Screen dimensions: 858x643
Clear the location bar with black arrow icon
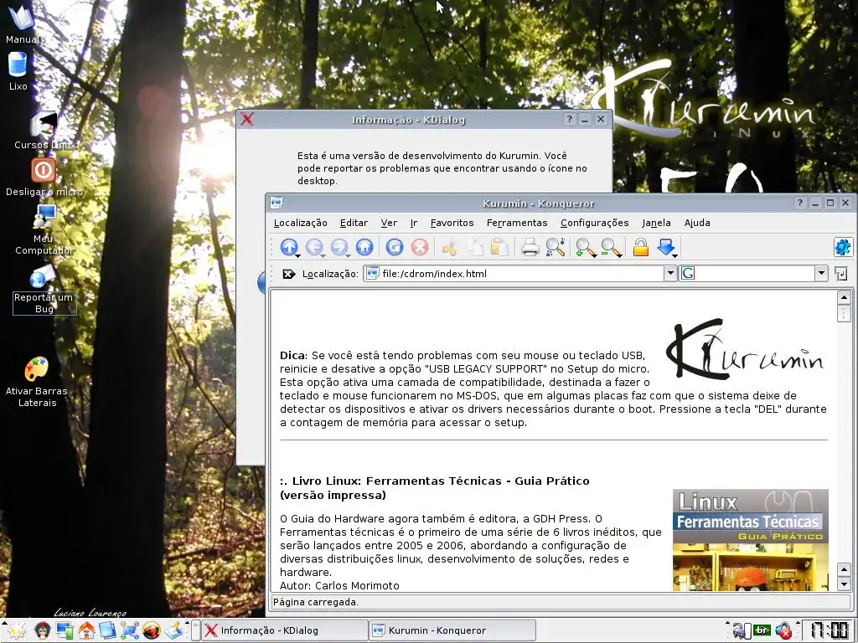pos(288,274)
